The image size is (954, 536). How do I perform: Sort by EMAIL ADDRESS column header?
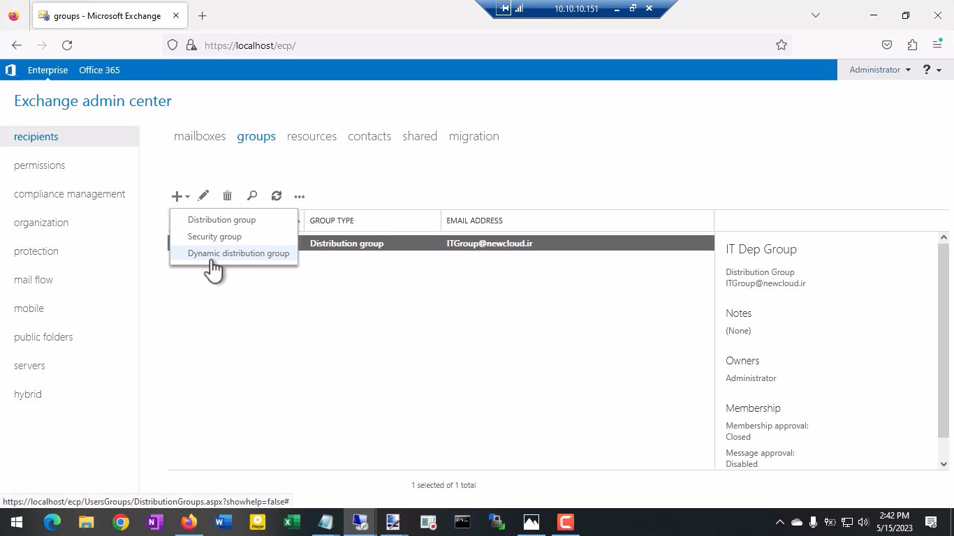(x=474, y=221)
